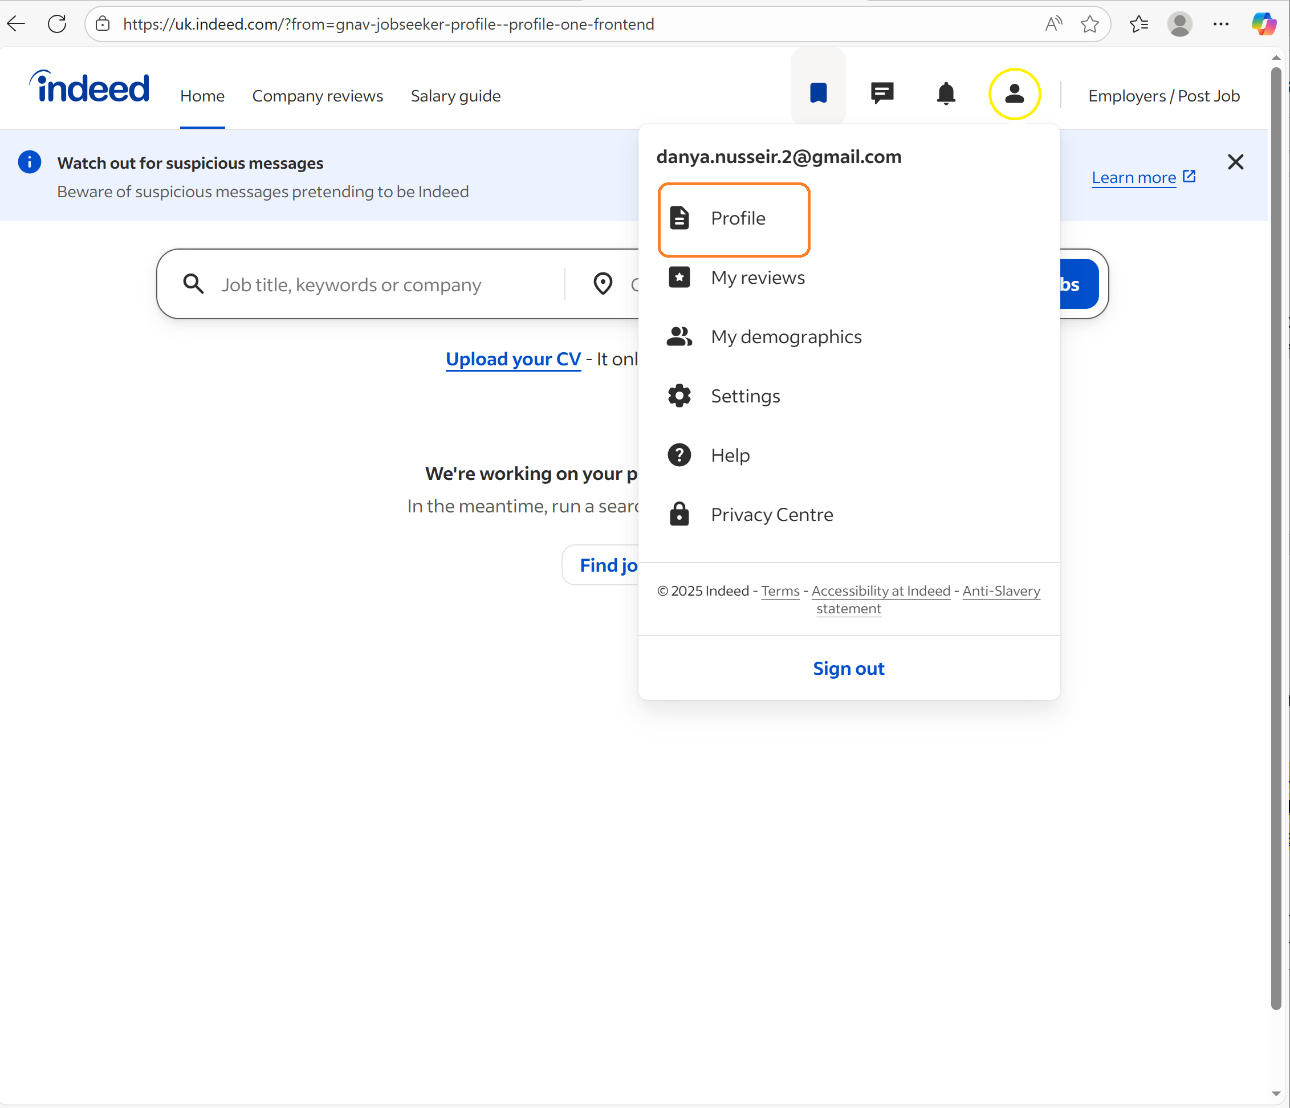This screenshot has width=1290, height=1108.
Task: View site information lock icon
Action: click(x=103, y=24)
